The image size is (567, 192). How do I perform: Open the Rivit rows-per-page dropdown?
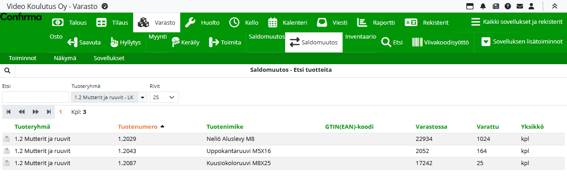pos(164,97)
